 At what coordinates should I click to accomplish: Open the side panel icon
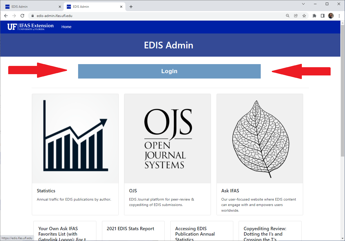click(323, 16)
